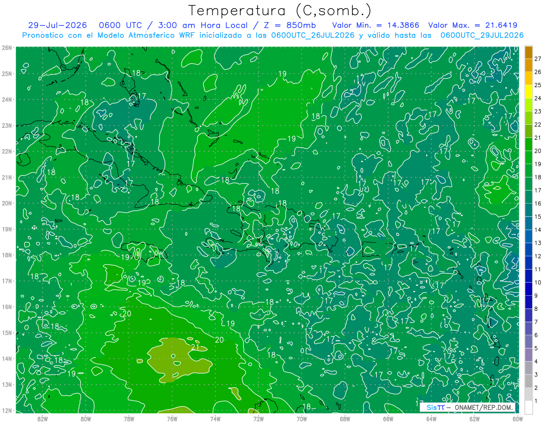Click color bar legend value 11
This screenshot has width=550, height=425.
(x=538, y=269)
